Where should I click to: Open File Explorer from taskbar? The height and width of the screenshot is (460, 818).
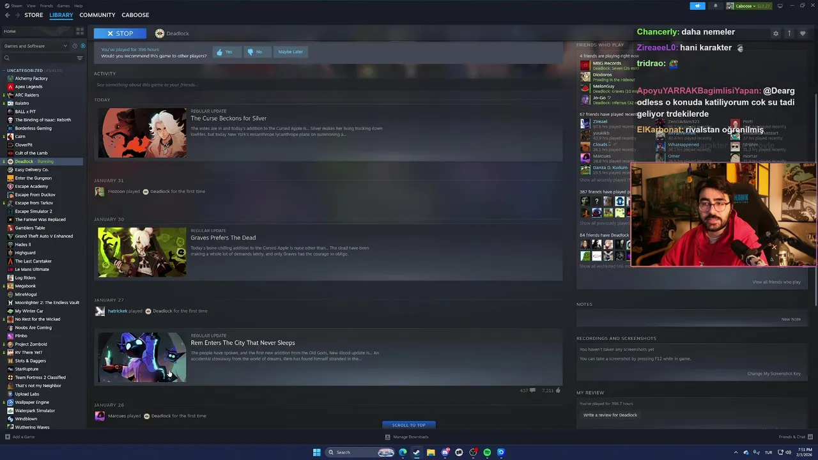coord(431,452)
